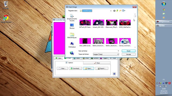Click the red Avira icon in system tray
The width and height of the screenshot is (172, 96).
[x=170, y=83]
